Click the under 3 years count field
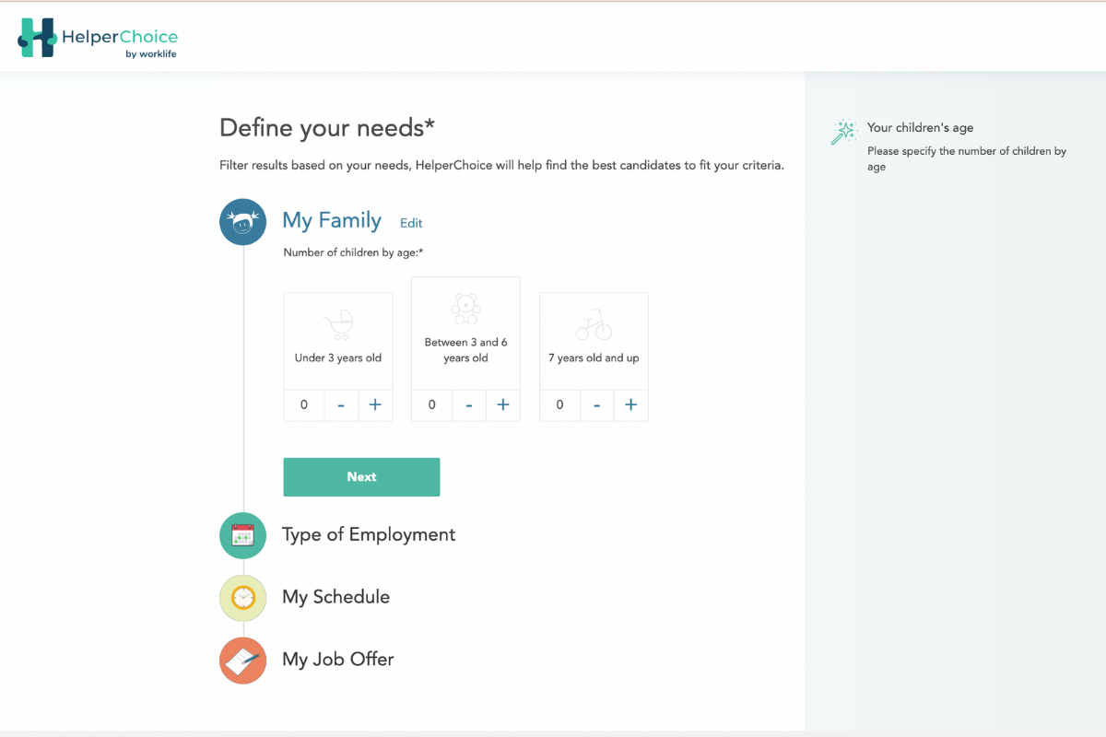 304,404
